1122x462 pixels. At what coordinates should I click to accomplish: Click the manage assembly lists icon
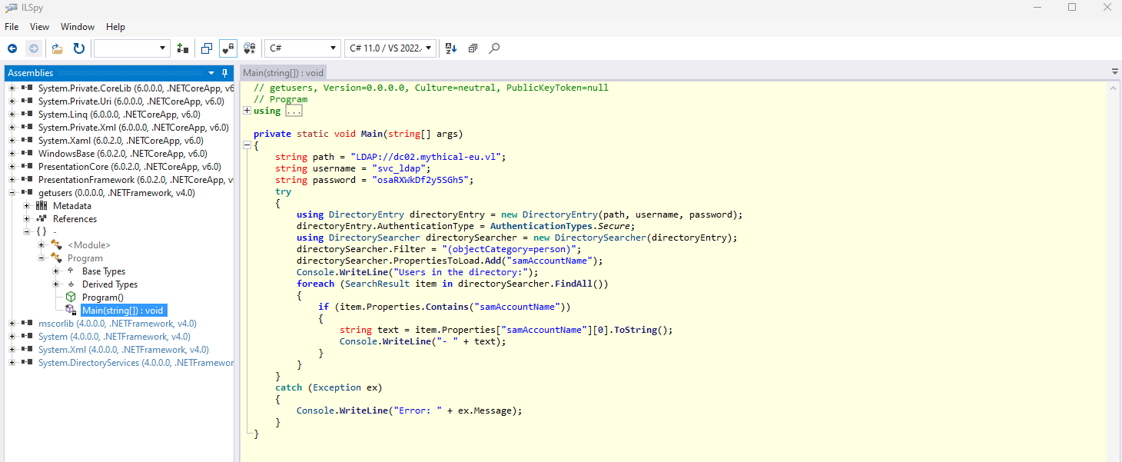pyautogui.click(x=182, y=48)
